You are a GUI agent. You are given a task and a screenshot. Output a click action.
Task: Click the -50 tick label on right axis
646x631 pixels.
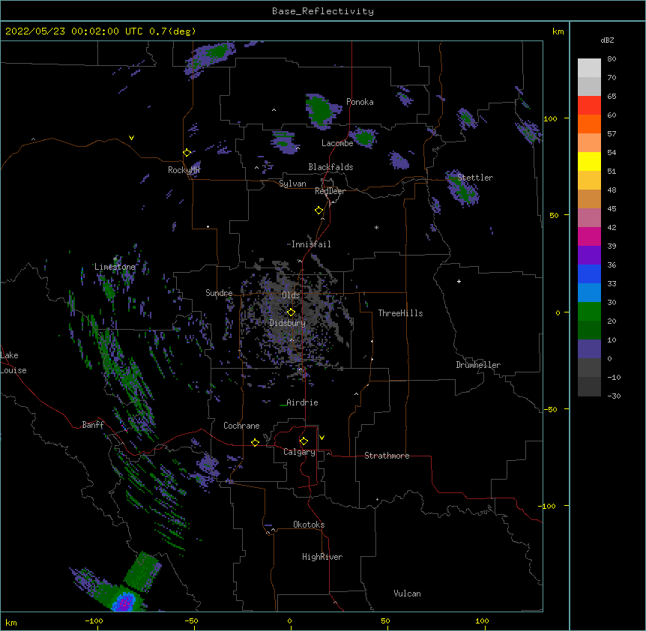point(550,409)
